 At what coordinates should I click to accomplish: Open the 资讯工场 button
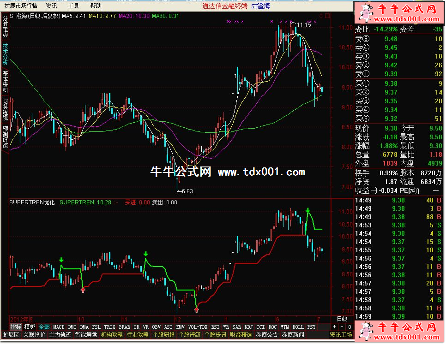(x=341, y=335)
